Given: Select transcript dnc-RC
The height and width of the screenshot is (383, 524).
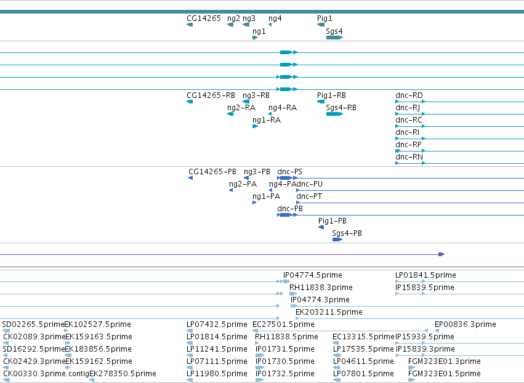Looking at the screenshot, I should (x=409, y=120).
